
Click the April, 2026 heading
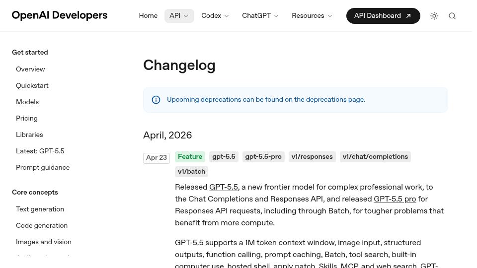(167, 135)
